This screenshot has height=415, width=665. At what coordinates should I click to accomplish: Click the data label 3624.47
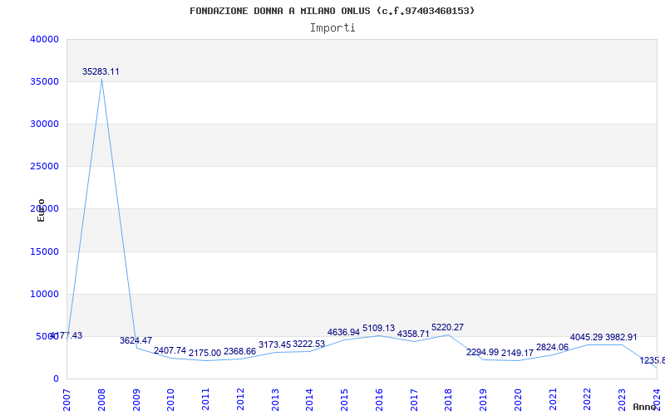click(x=135, y=340)
